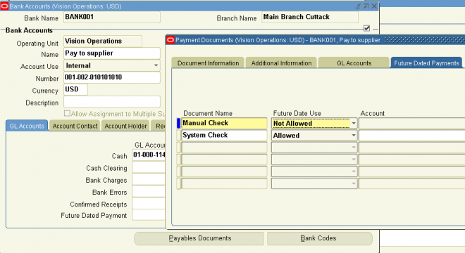Enable Allow Assignment to Multiple checkbox
Screen dimensions: 465x253
click(68, 113)
